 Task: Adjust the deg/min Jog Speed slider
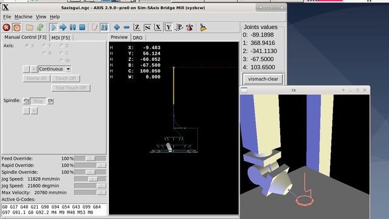pos(91,186)
